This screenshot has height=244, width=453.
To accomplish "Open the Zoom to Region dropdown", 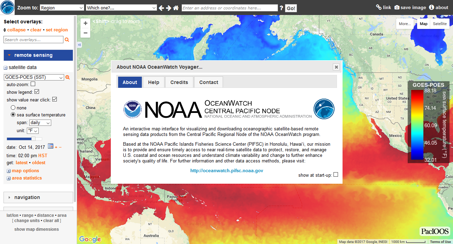I will (x=62, y=8).
